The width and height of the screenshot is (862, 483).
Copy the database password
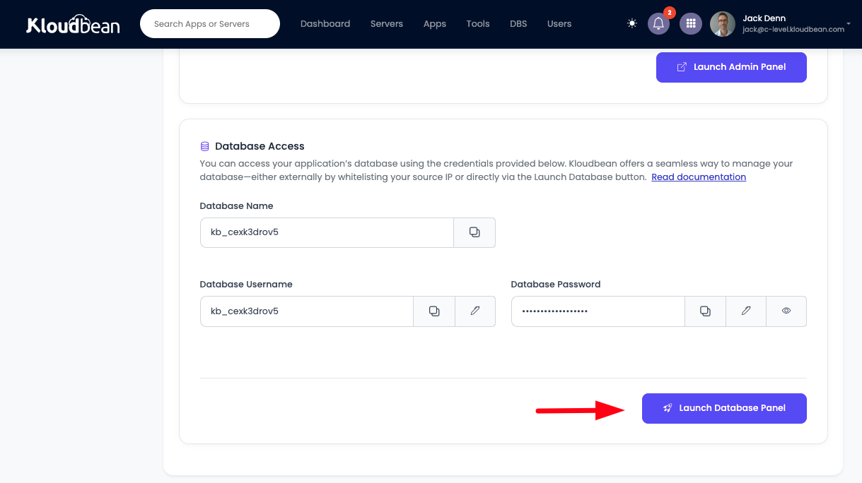(x=705, y=311)
